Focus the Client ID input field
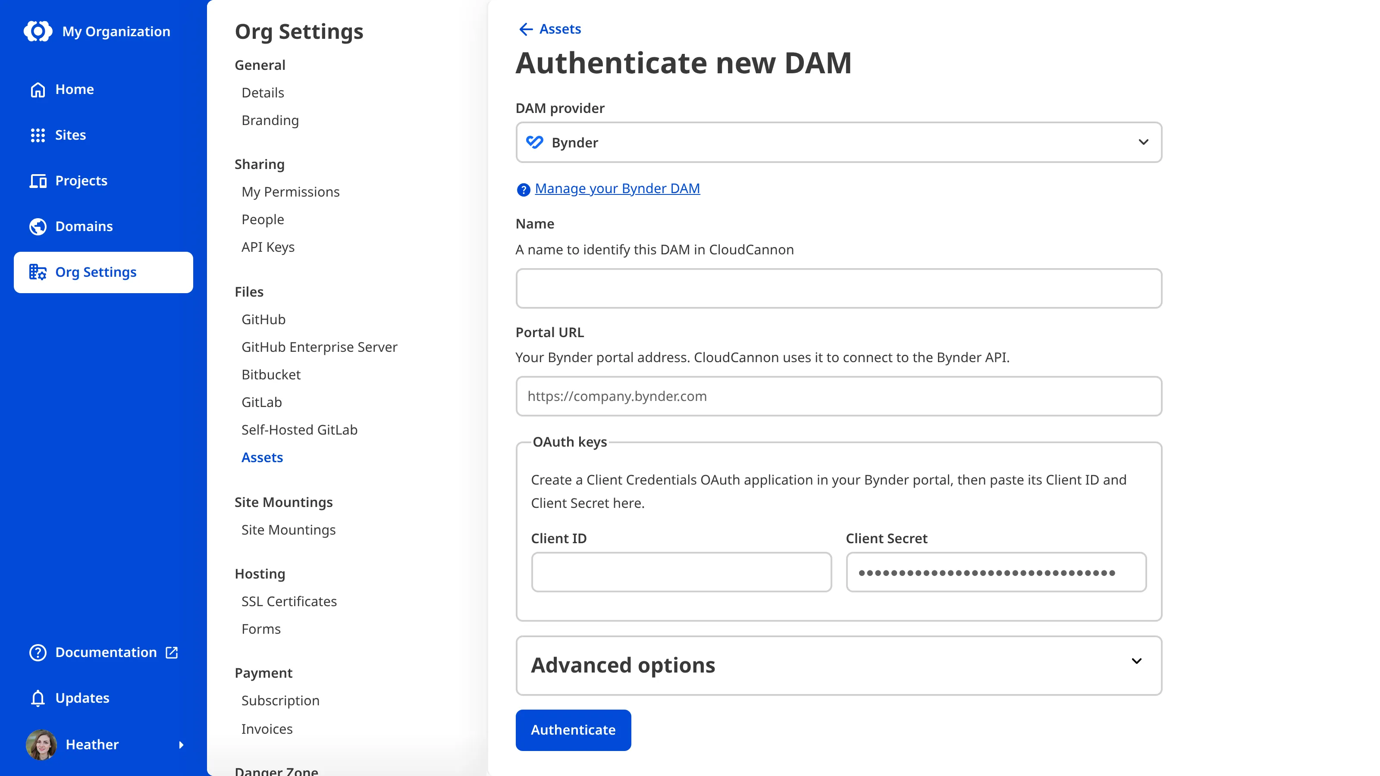This screenshot has height=776, width=1380. tap(681, 572)
